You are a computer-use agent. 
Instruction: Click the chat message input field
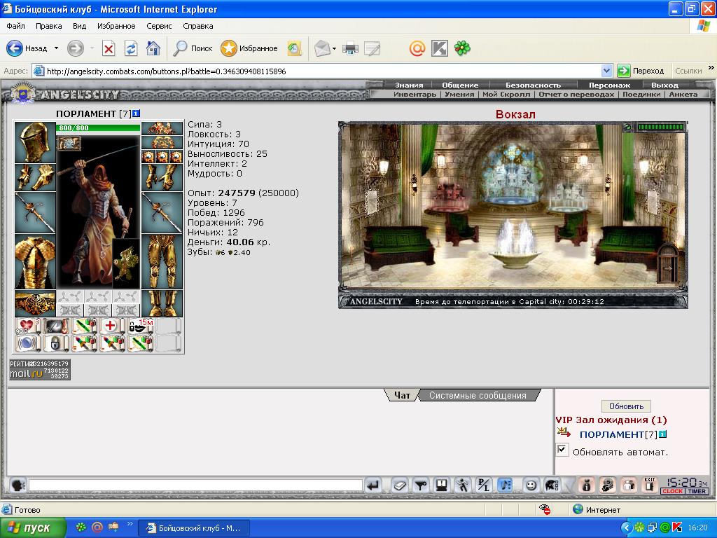coord(196,485)
